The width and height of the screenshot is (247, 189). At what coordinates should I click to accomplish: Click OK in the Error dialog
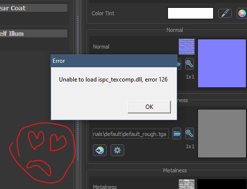[149, 107]
